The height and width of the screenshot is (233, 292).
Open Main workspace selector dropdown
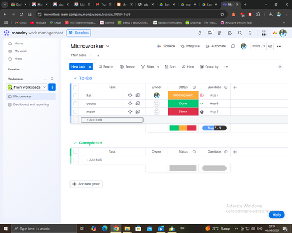click(27, 87)
